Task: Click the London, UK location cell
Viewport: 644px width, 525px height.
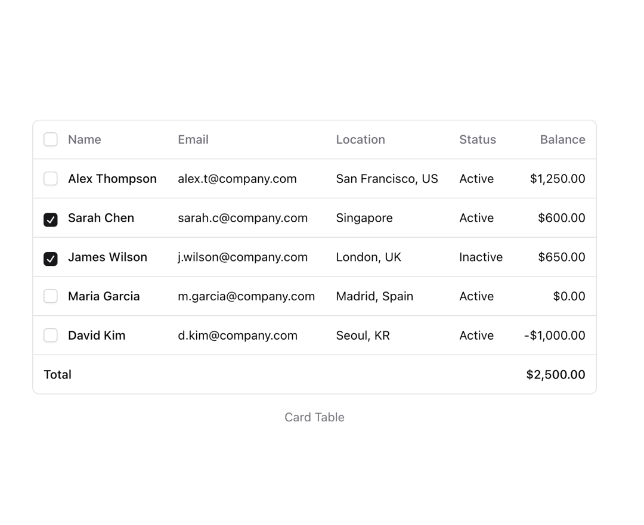Action: (369, 257)
